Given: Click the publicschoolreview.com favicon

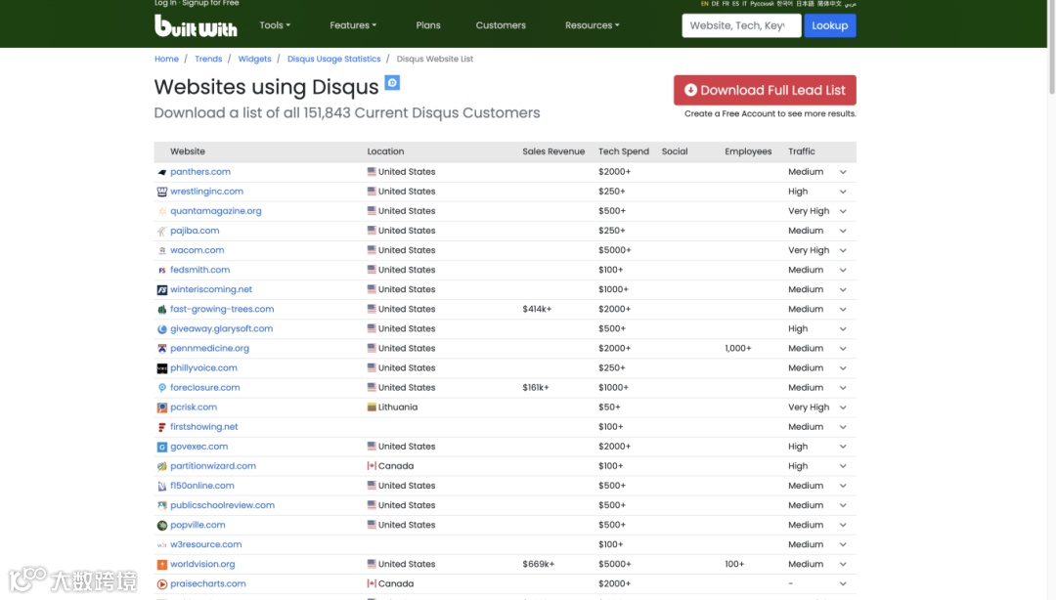Looking at the screenshot, I should (x=161, y=506).
